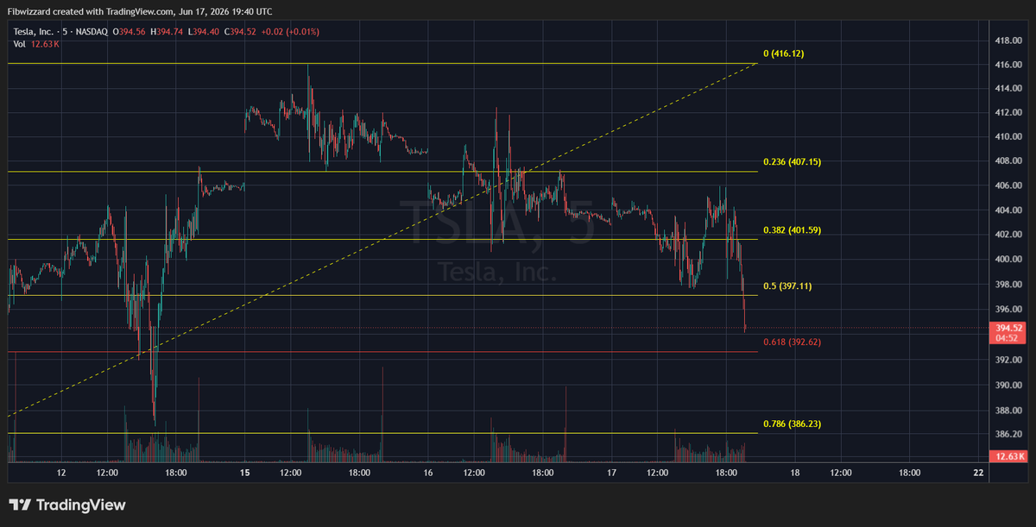Click the price axis label 418.00
Screen dimensions: 1036x527
1009,41
